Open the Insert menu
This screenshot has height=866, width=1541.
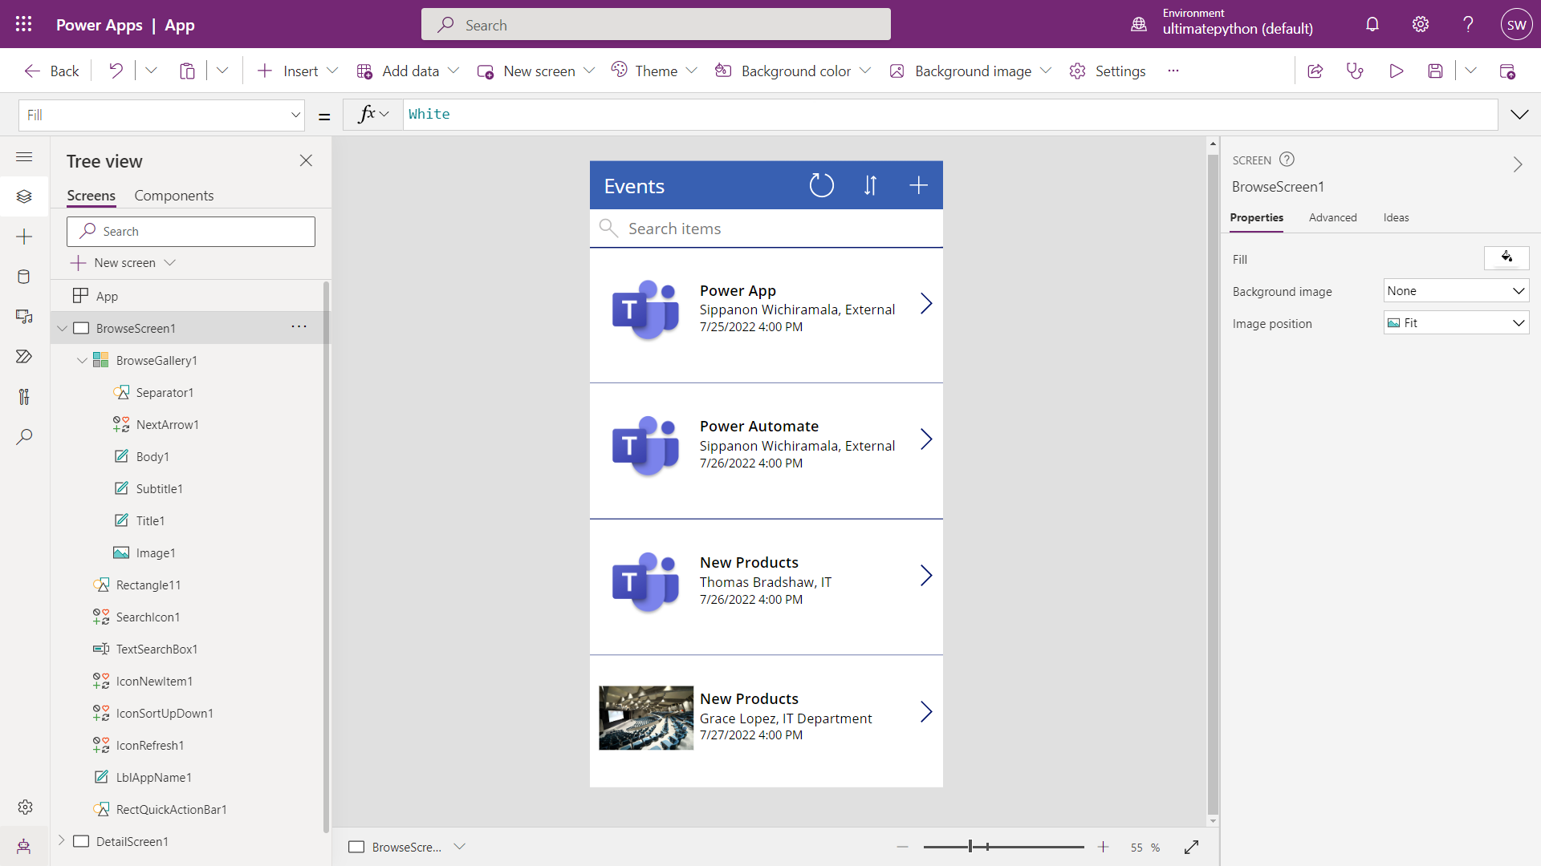(x=297, y=71)
